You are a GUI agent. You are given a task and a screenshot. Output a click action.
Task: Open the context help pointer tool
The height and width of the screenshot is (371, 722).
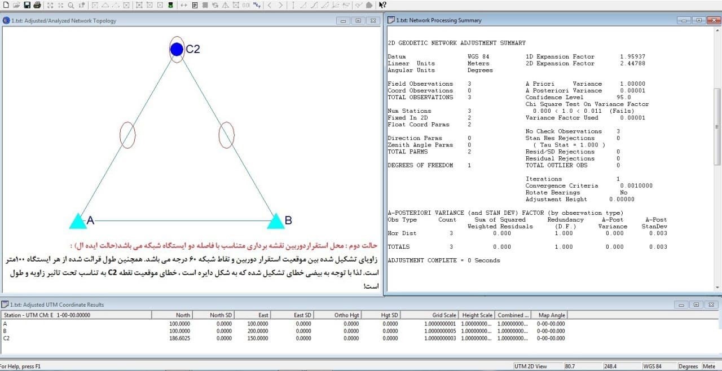(382, 5)
